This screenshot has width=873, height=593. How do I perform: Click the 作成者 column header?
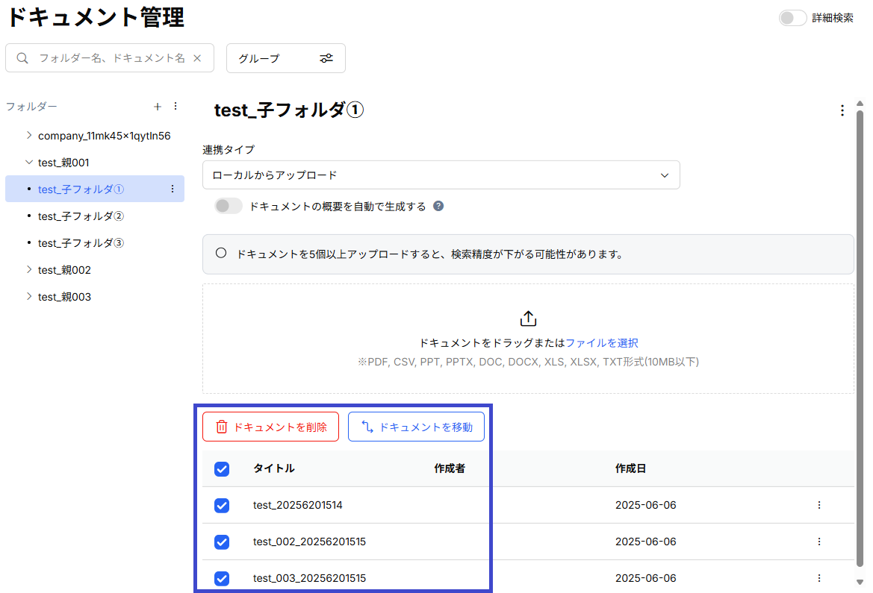tap(450, 468)
